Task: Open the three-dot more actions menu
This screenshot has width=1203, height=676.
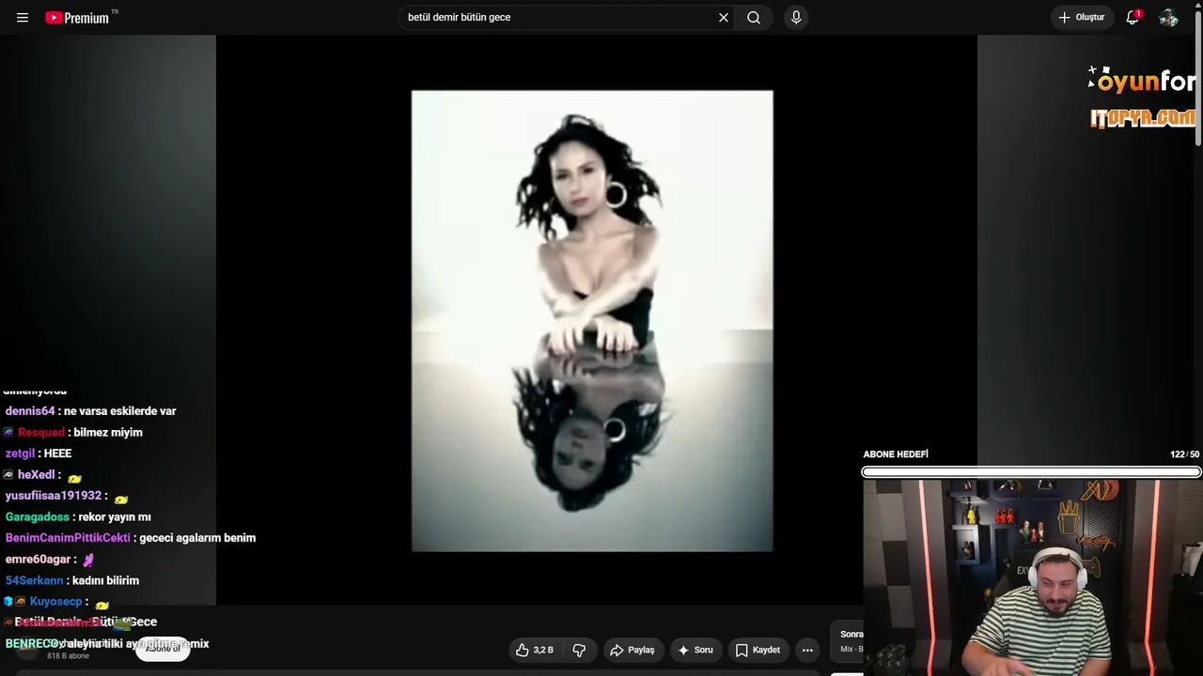Action: click(807, 650)
